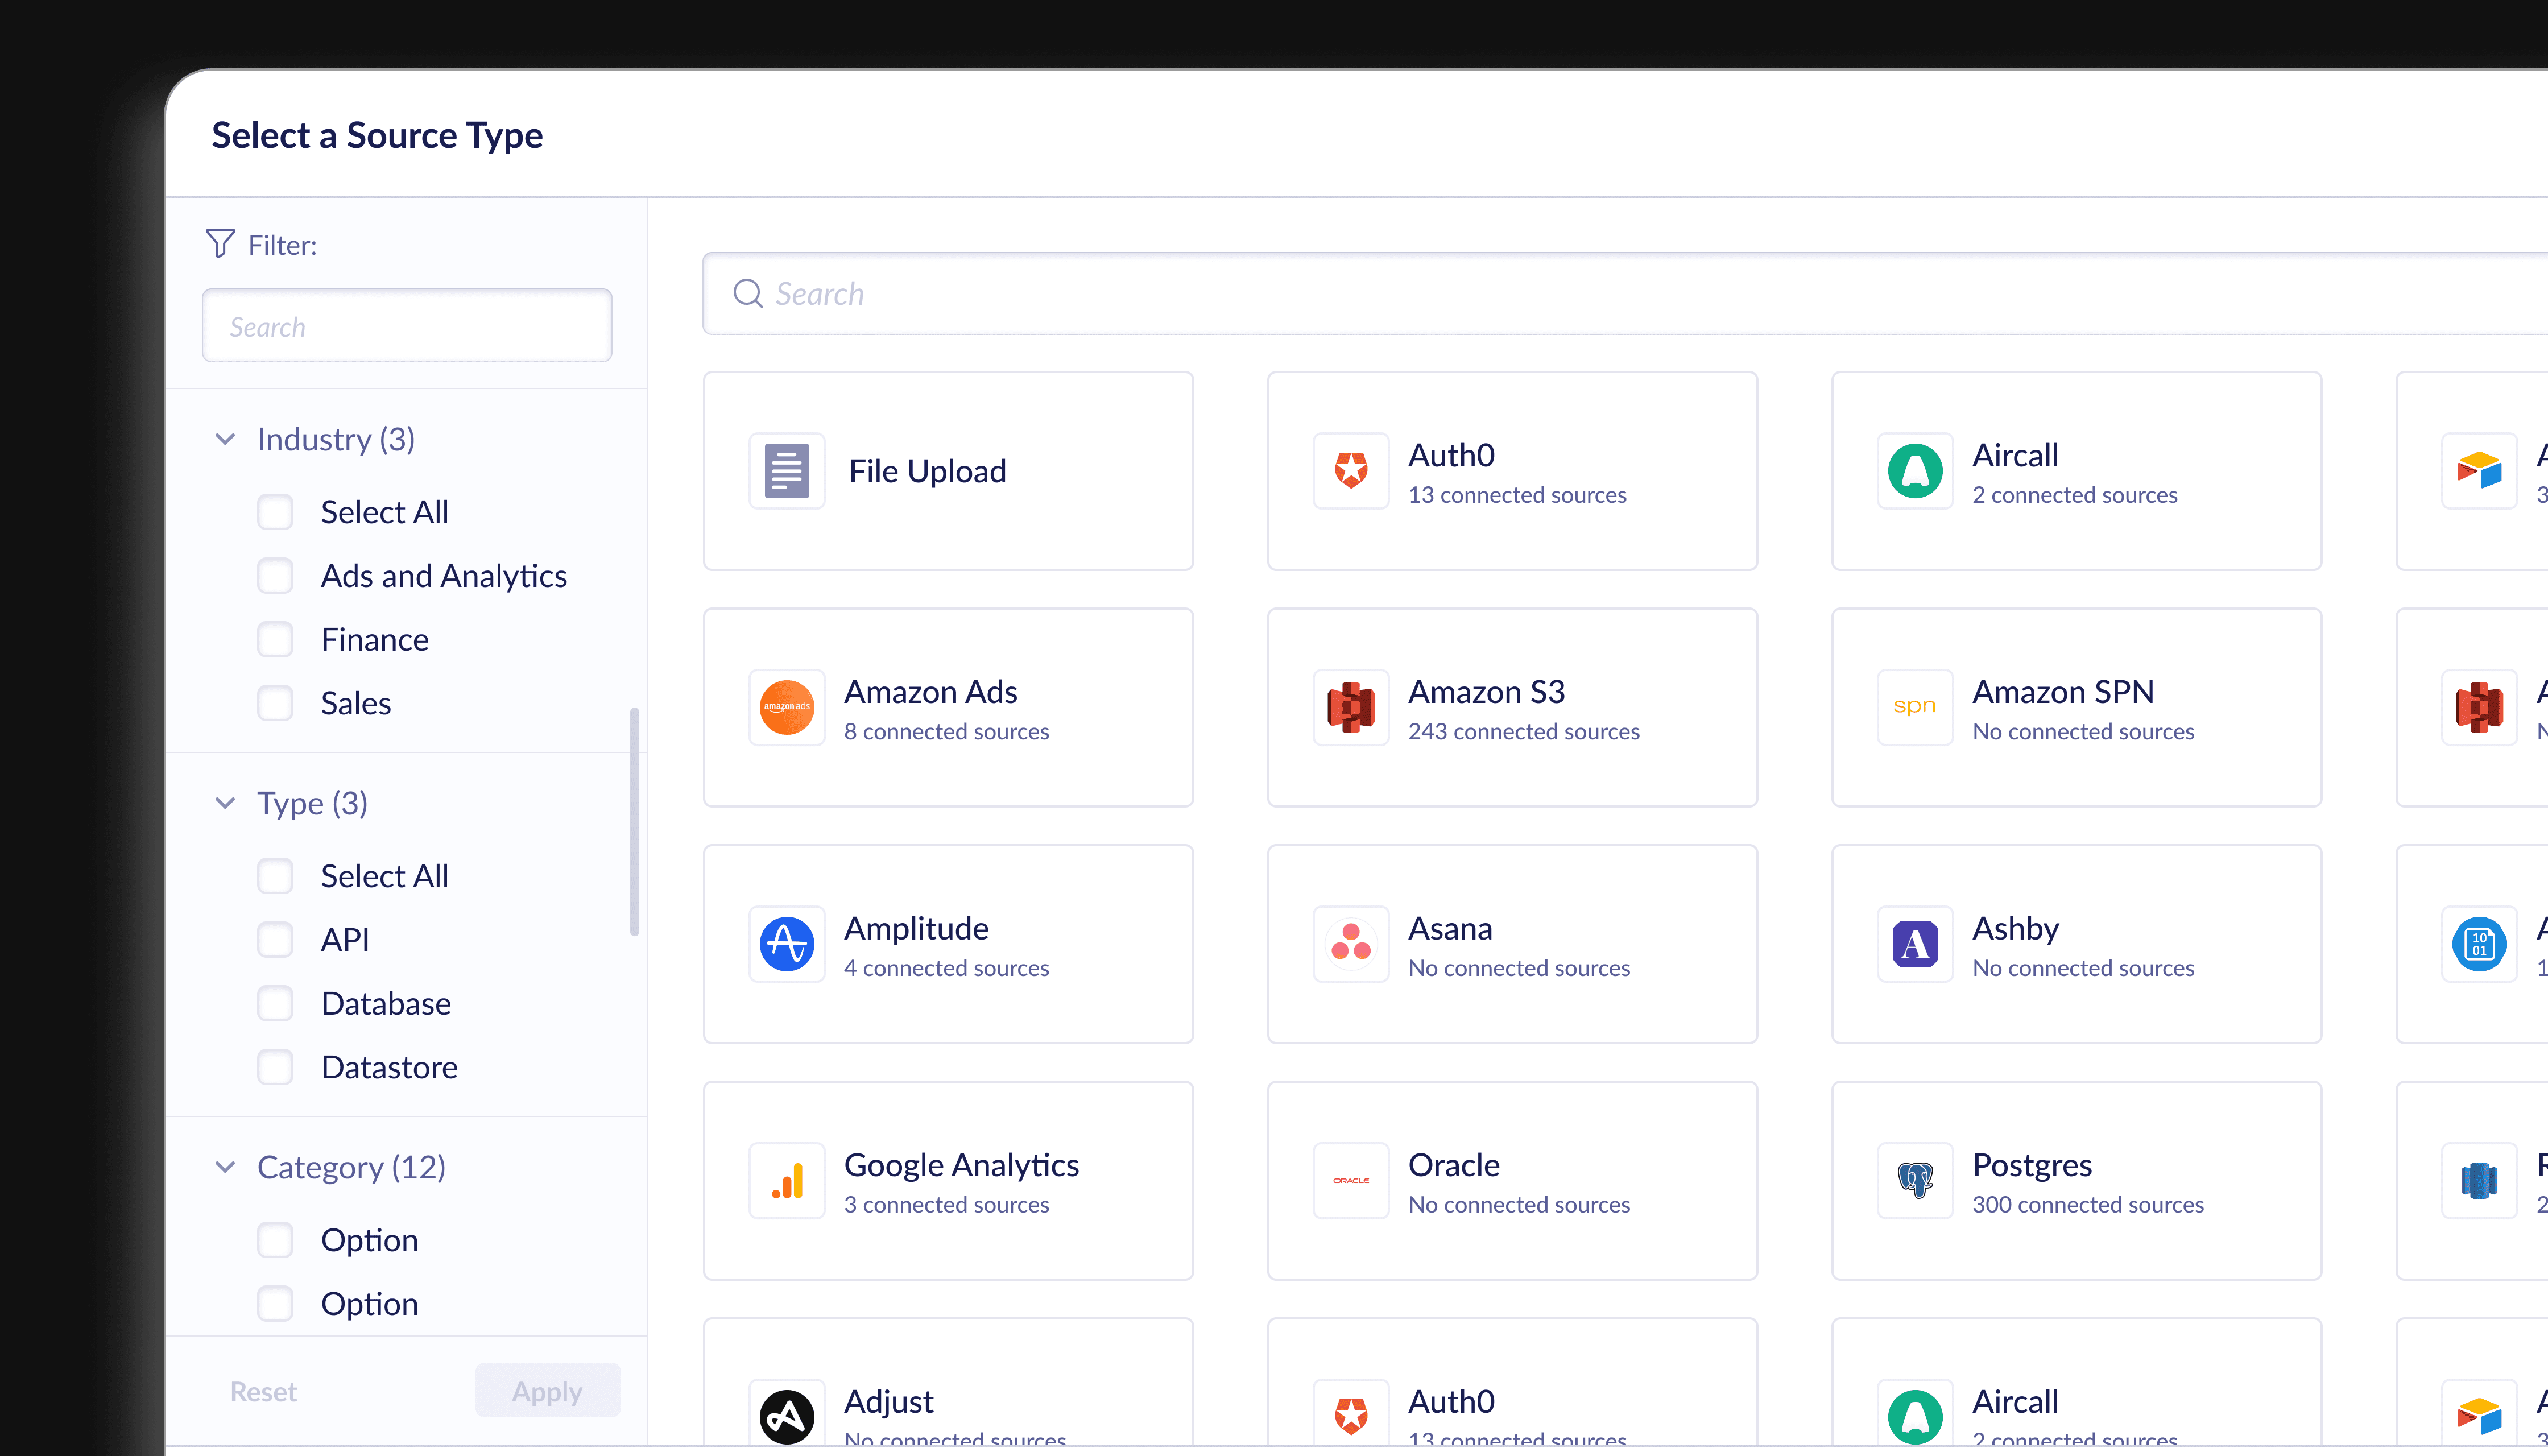Click the filter funnel icon
Image resolution: width=2548 pixels, height=1456 pixels.
coord(220,243)
